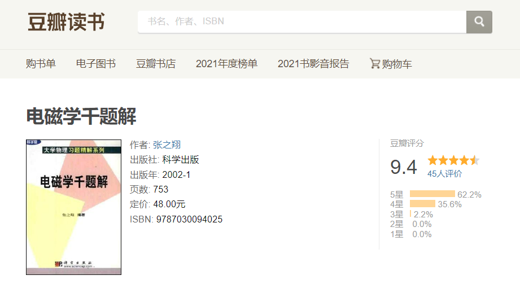This screenshot has width=520, height=297.
Task: Open the 2021书影音报告 page
Action: (313, 64)
